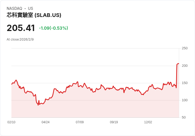
Task: Click the 100 y-axis label
Action: [x=185, y=100]
